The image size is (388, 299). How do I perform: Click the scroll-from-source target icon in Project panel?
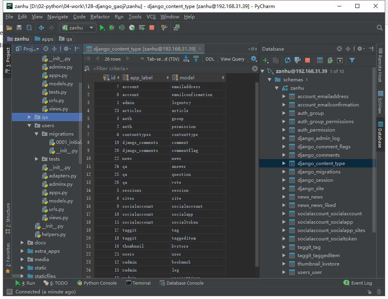pyautogui.click(x=46, y=49)
